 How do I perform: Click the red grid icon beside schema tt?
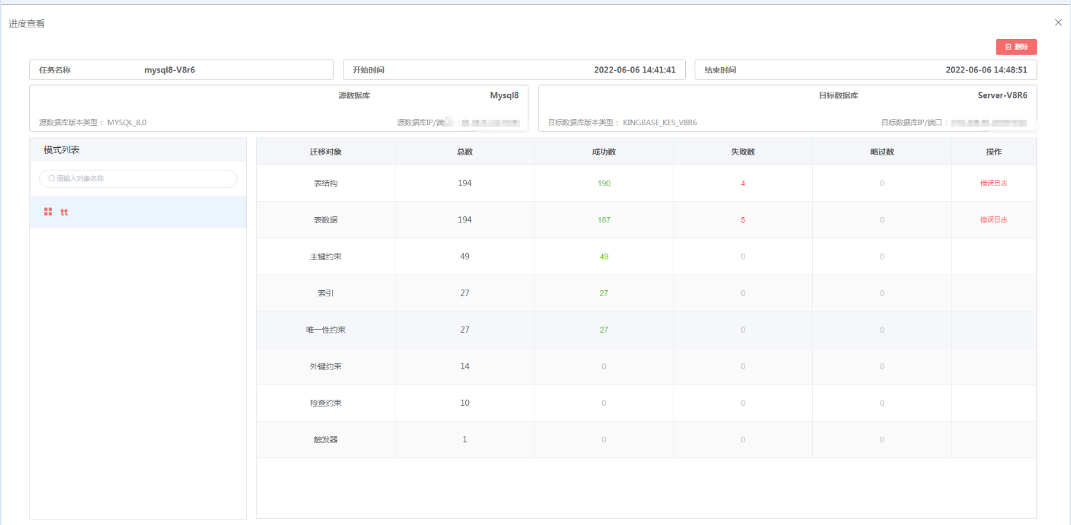click(x=48, y=212)
